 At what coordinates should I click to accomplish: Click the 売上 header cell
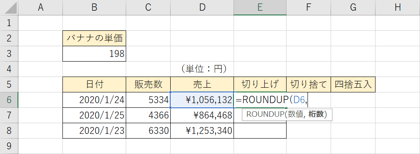pyautogui.click(x=202, y=84)
